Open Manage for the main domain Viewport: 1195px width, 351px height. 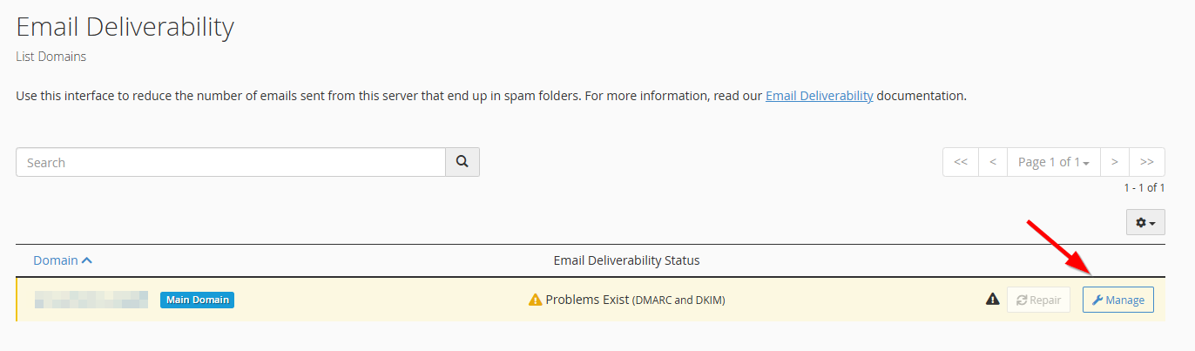click(1118, 300)
